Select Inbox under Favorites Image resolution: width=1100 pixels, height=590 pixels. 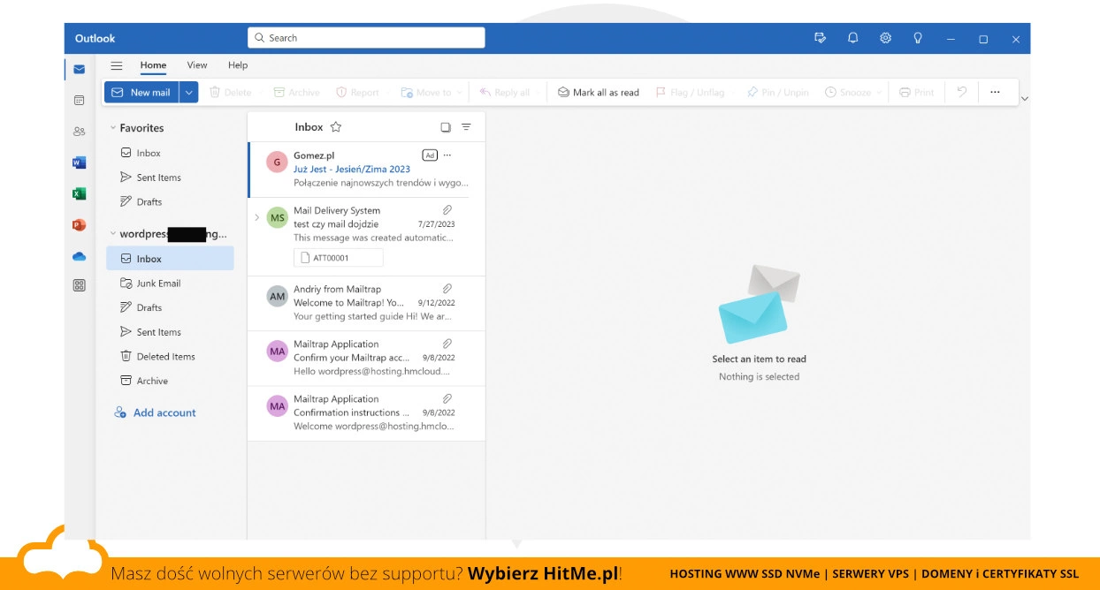(170, 153)
